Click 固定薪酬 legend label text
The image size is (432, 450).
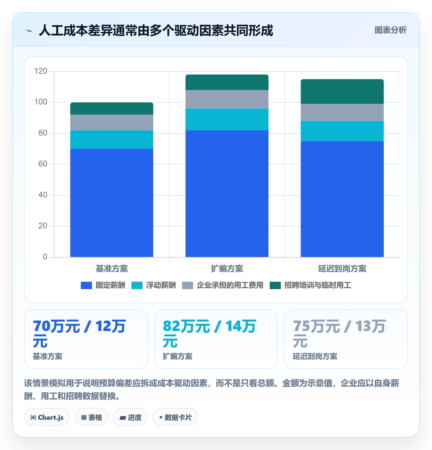click(x=110, y=285)
